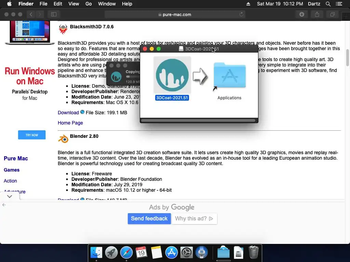Open the Edit menu
Screen dimensions: 350x262
(x=58, y=4)
